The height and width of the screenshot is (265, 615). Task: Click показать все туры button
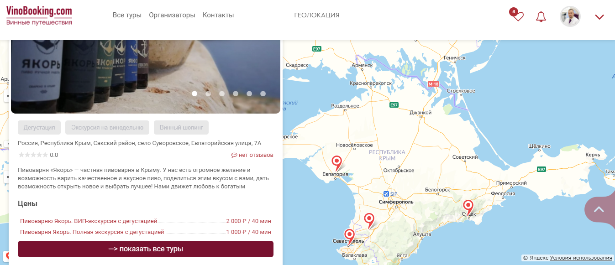pos(146,249)
